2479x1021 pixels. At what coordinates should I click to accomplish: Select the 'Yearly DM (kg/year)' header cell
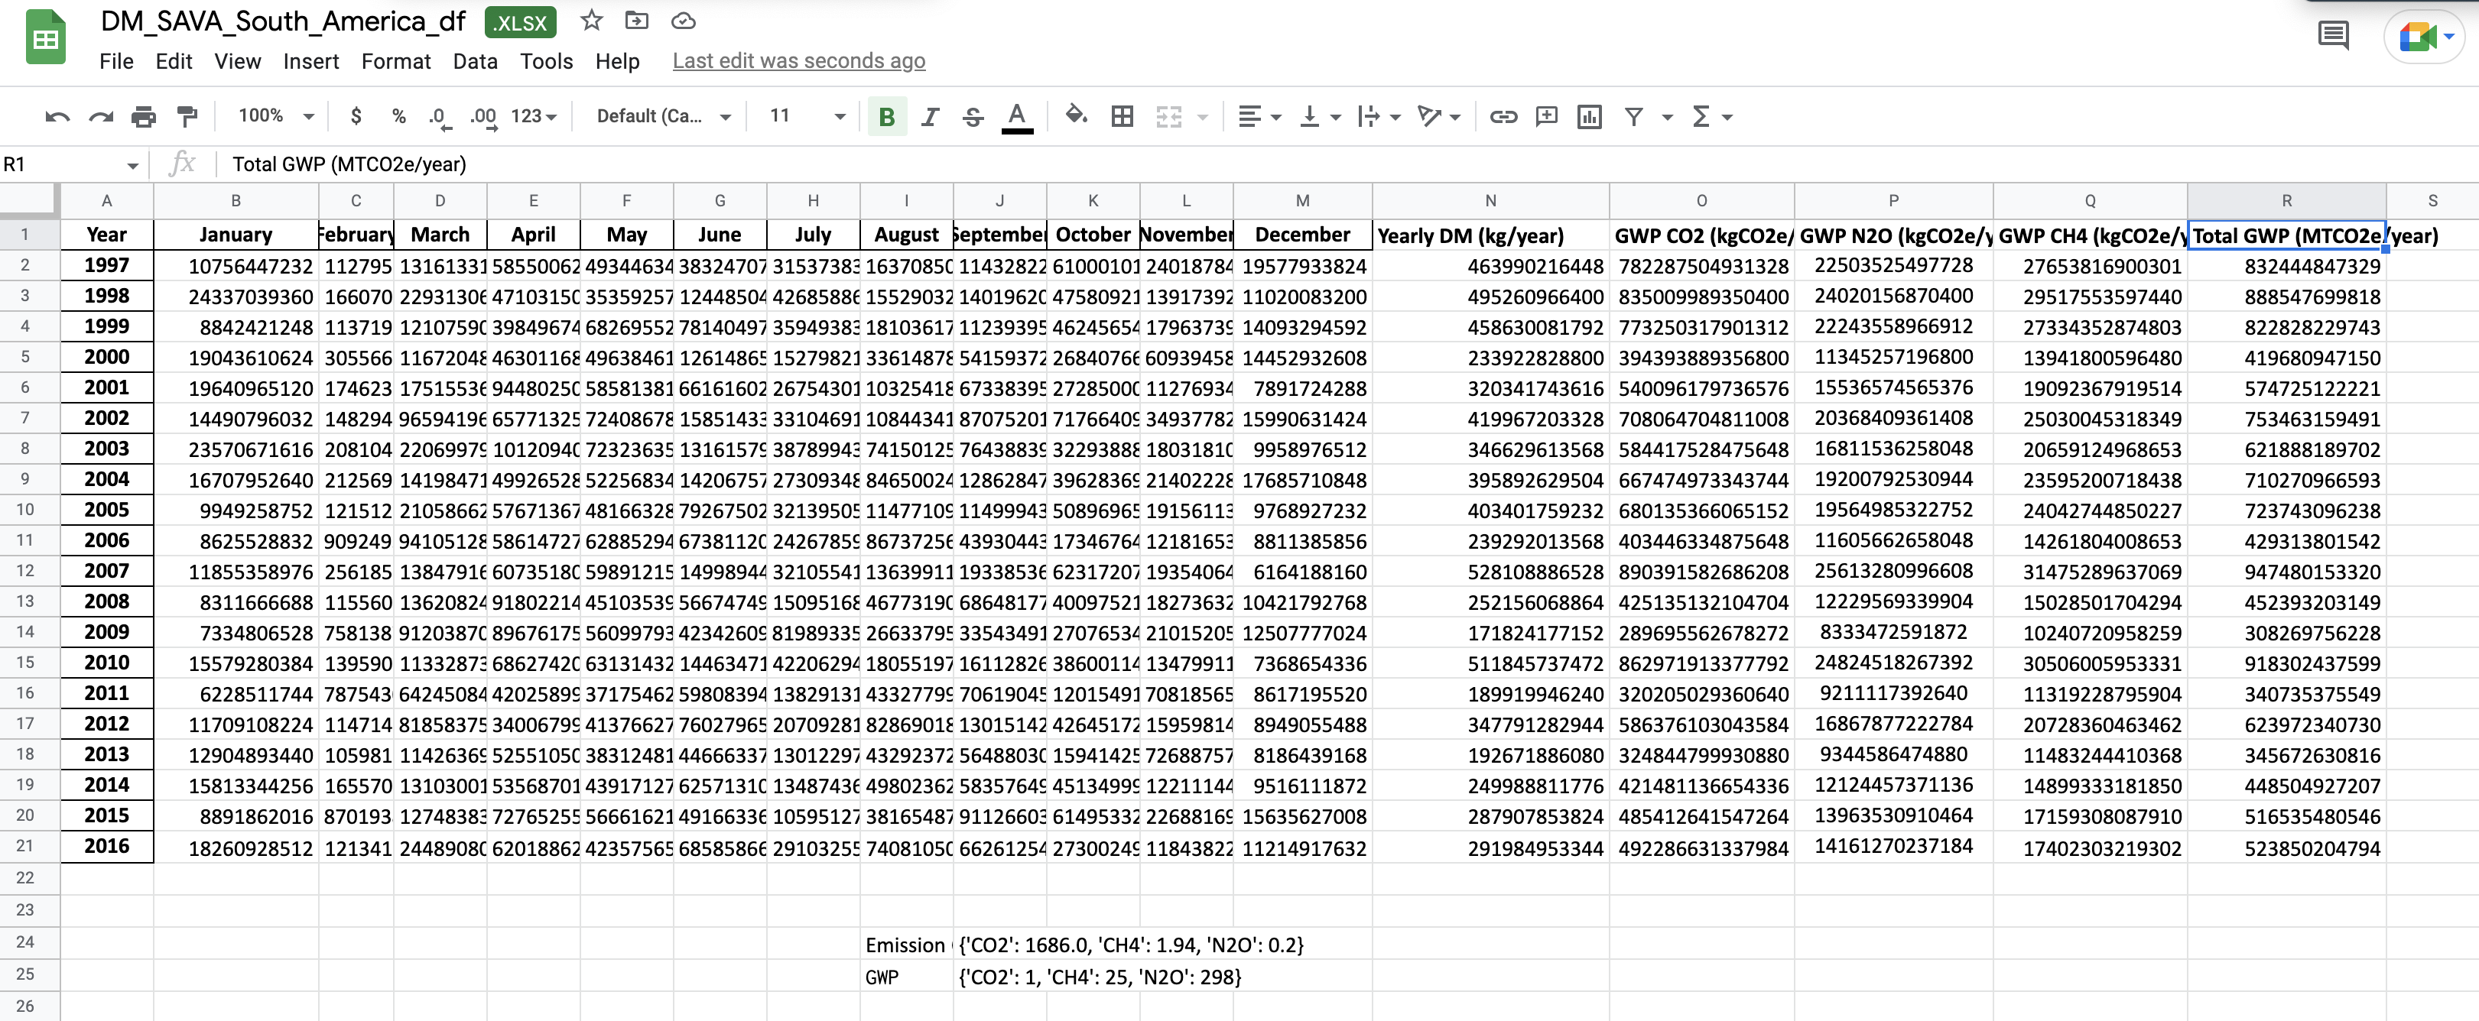pos(1490,235)
